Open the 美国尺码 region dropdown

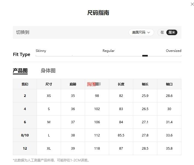(x=141, y=32)
